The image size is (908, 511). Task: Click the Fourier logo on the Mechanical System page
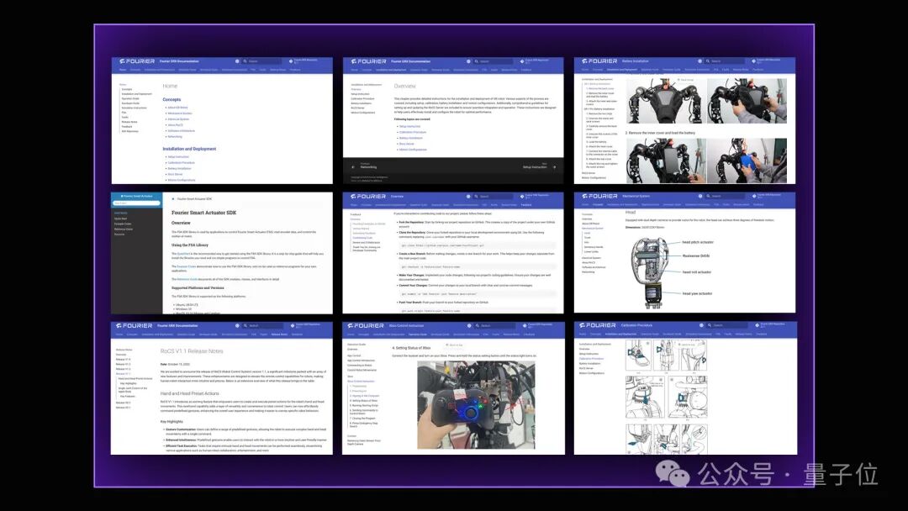click(599, 196)
